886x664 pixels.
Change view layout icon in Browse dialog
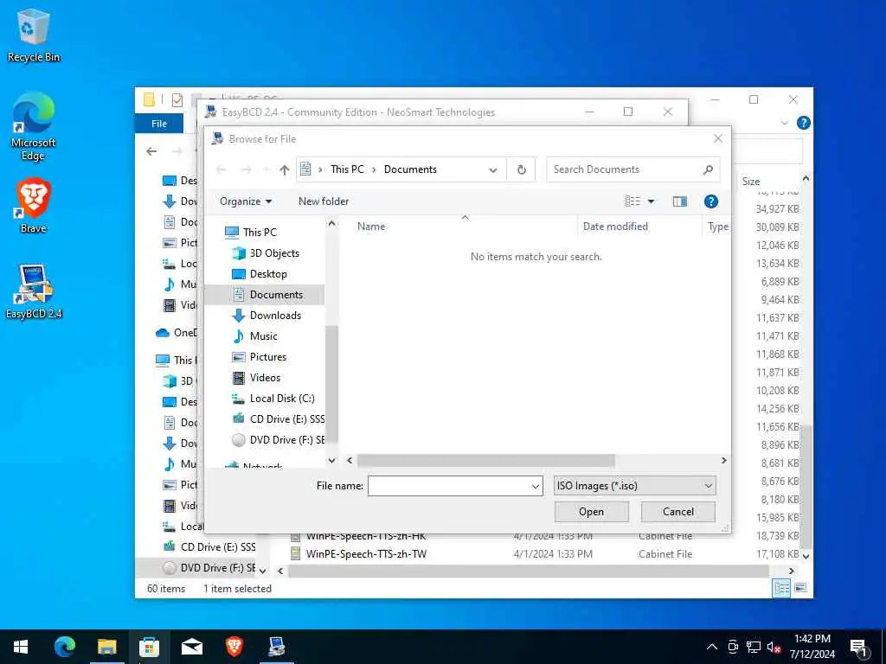[632, 201]
